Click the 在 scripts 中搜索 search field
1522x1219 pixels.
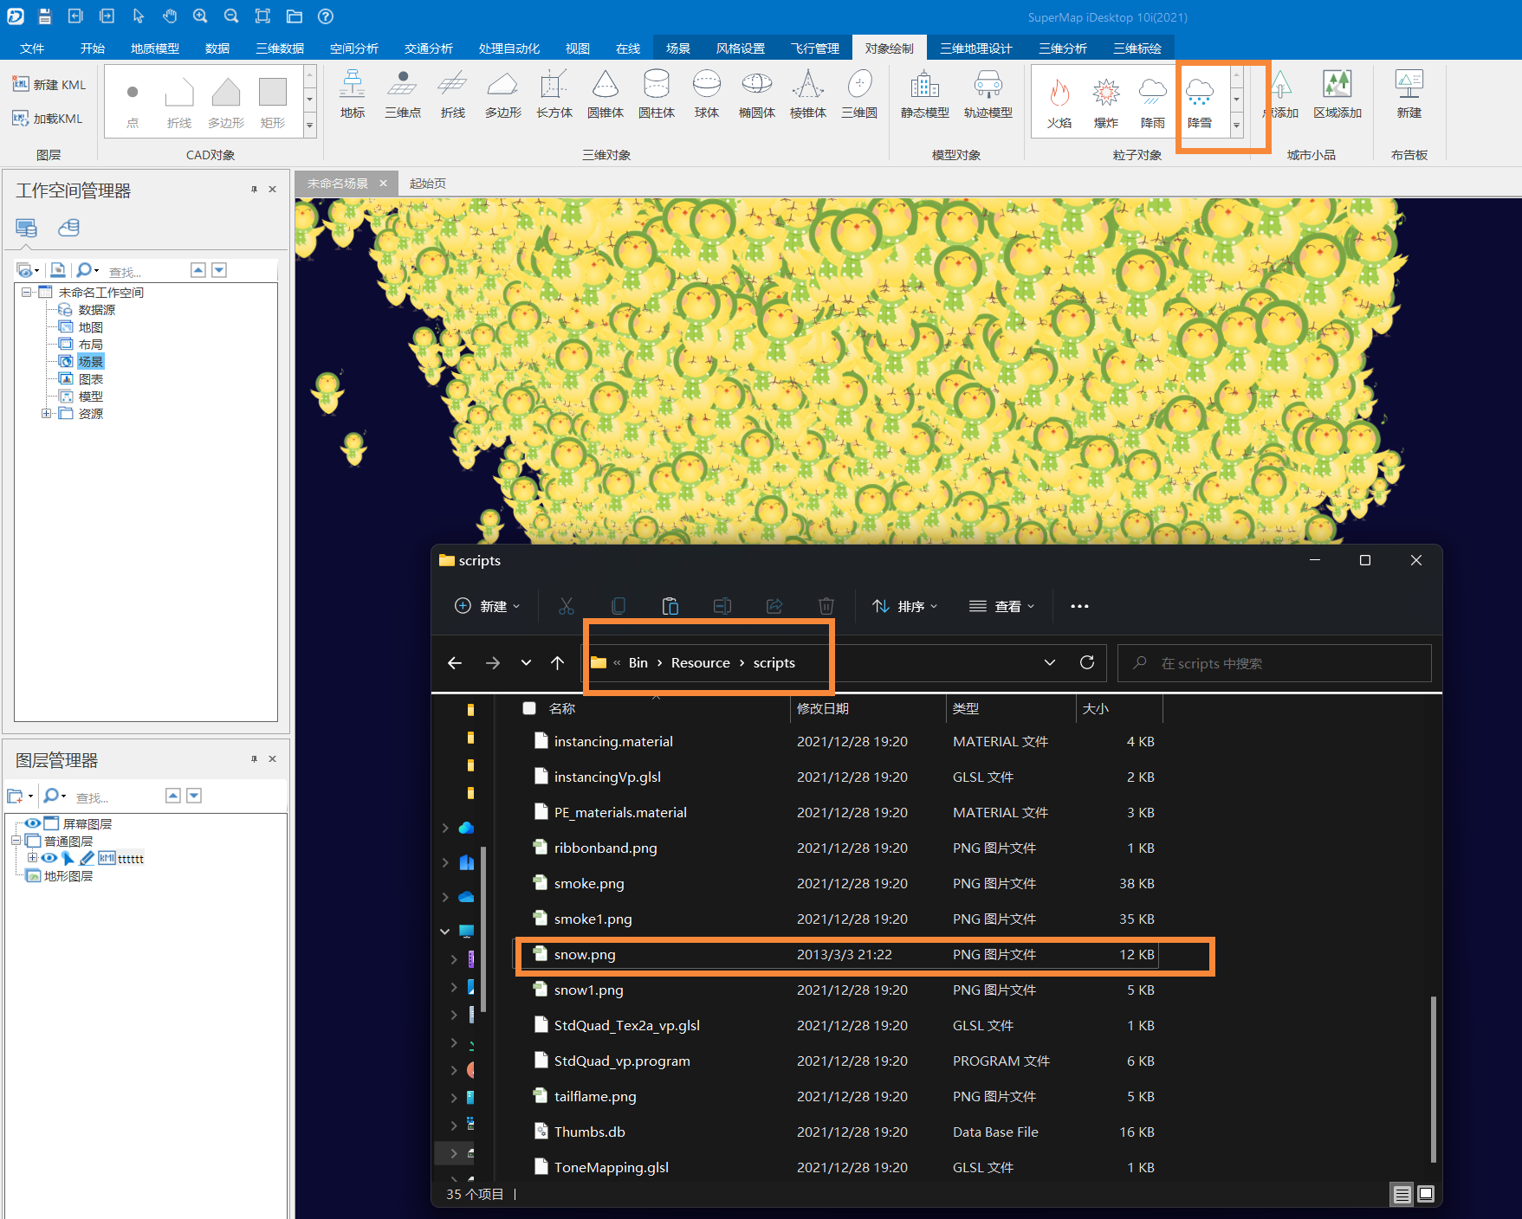click(1273, 663)
